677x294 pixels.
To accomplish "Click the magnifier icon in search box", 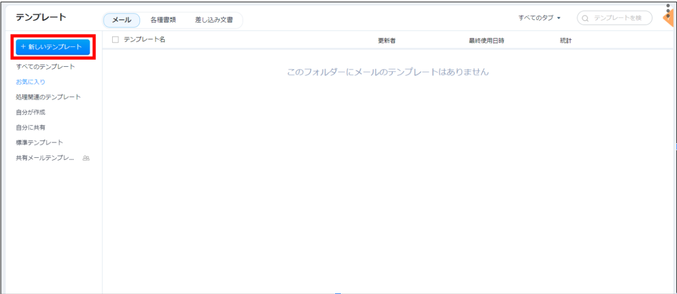I will coord(585,18).
